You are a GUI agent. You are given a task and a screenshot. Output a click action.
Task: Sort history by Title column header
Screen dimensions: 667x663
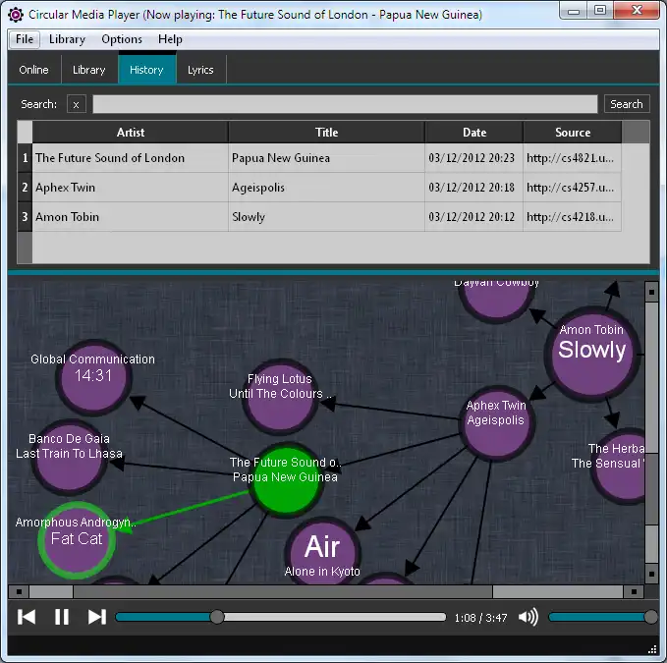point(327,133)
